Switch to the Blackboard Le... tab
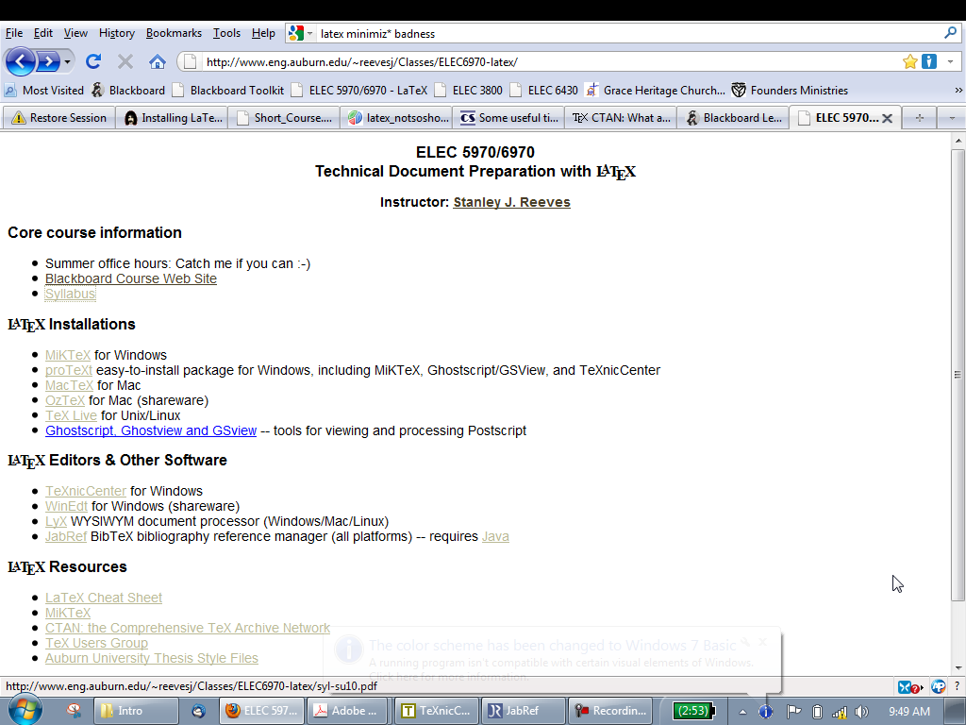 (733, 118)
